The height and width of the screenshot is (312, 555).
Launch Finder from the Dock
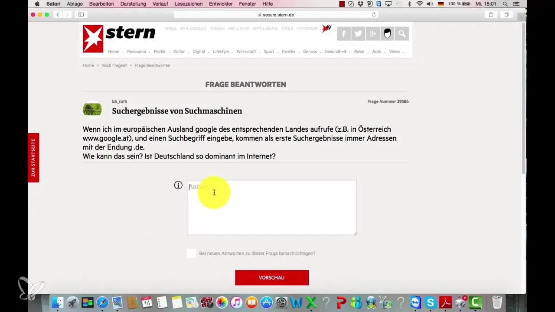click(x=58, y=302)
